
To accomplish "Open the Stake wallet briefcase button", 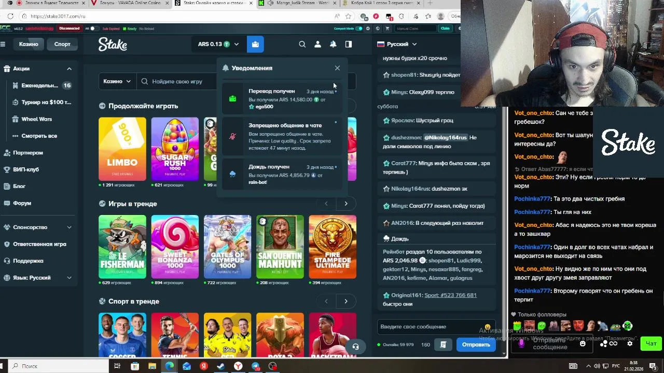I will point(255,44).
